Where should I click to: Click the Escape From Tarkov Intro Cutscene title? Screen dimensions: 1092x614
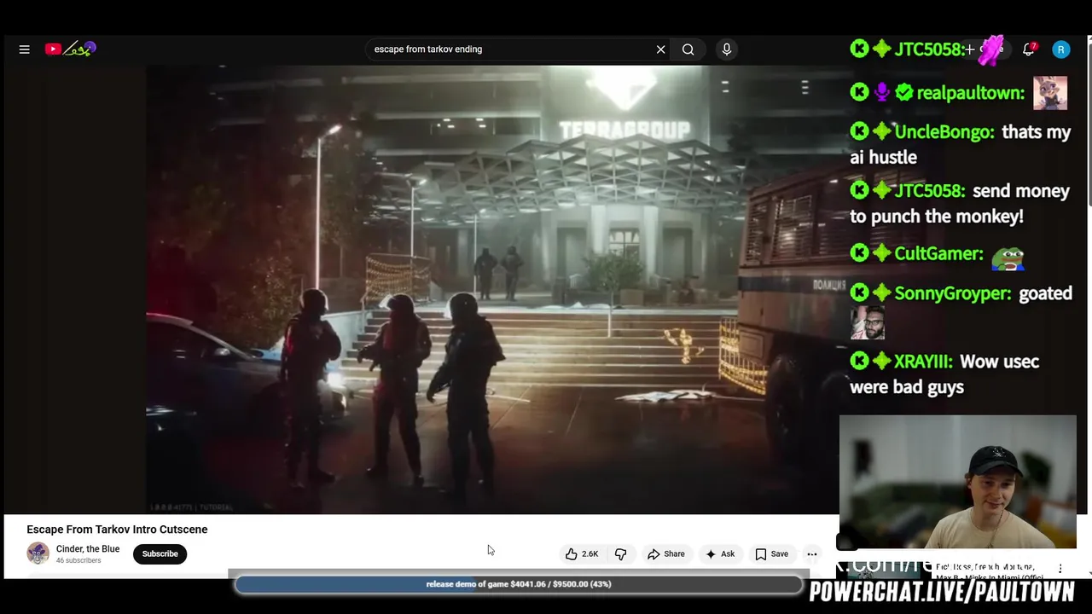point(117,530)
